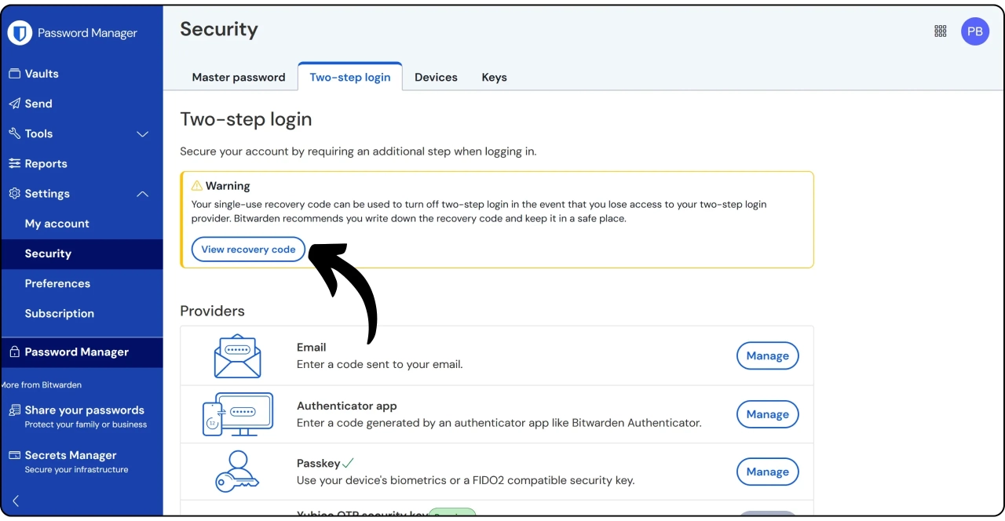Manage the Authenticator app provider
1005x521 pixels.
pos(767,414)
